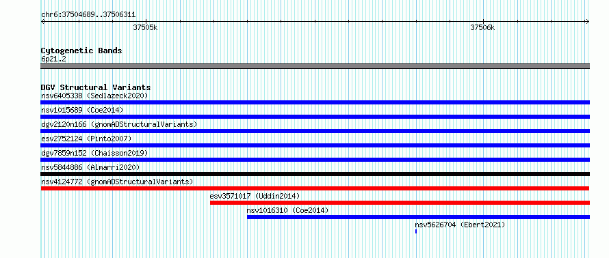Select the 6p21.2 band label

tap(53, 59)
